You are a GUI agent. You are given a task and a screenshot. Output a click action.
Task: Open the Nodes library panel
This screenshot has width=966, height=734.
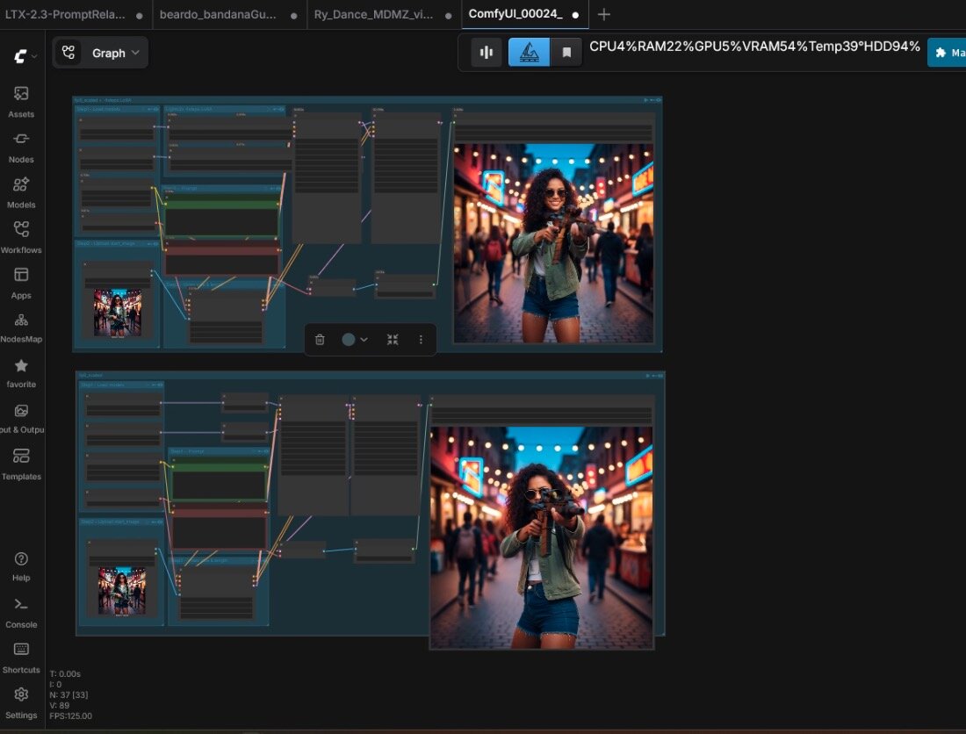[21, 148]
